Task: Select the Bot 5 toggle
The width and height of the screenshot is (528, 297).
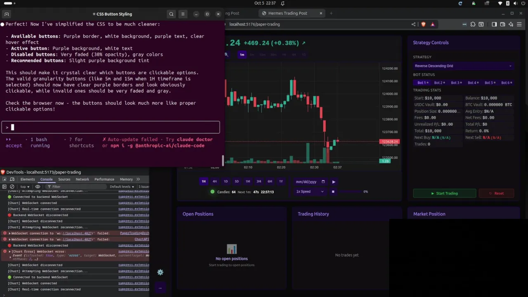Action: 490,82
